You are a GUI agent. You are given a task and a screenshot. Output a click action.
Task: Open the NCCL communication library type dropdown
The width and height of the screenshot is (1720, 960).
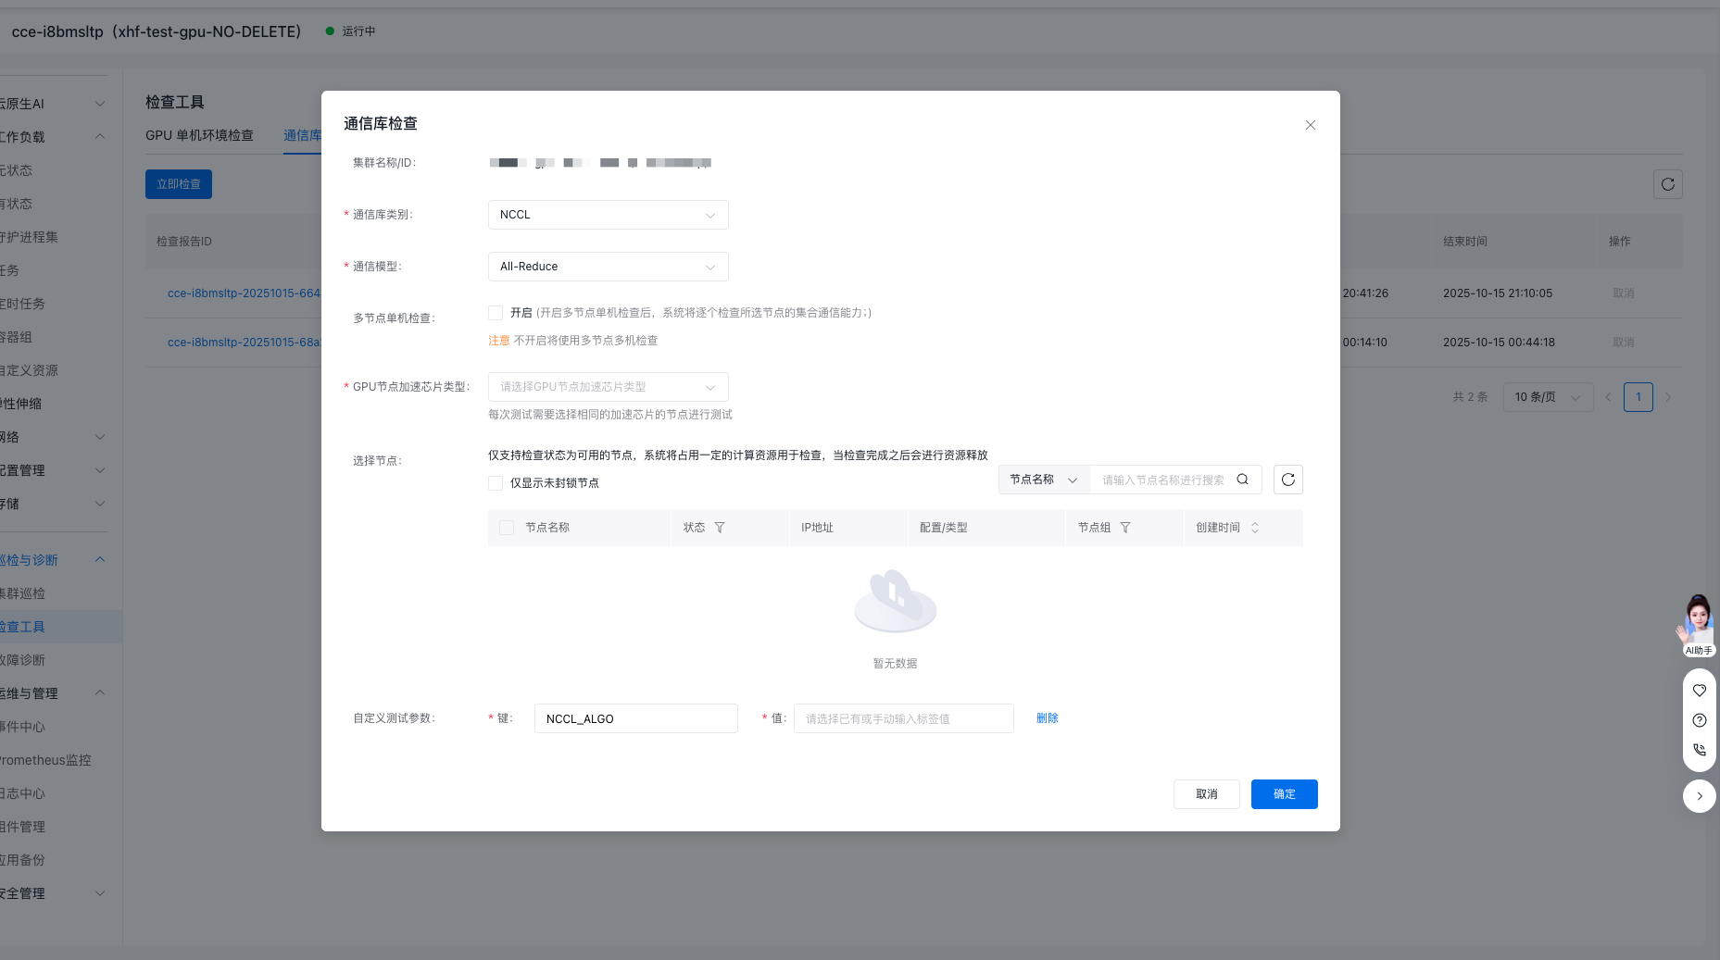tap(608, 215)
